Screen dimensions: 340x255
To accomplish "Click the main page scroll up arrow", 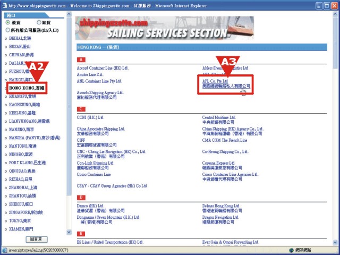I will tap(335, 14).
